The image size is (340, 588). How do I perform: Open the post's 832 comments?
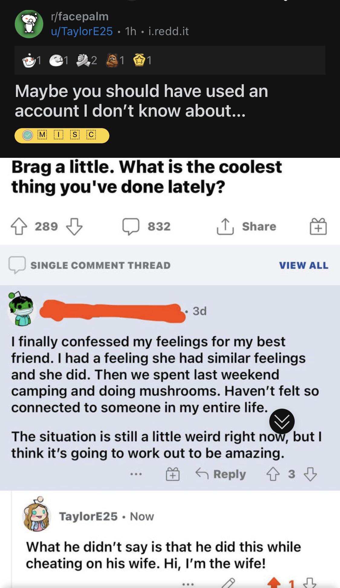[x=147, y=227]
